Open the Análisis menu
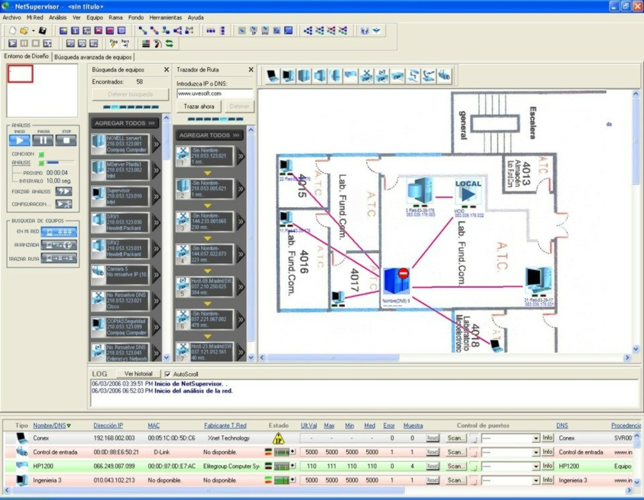The width and height of the screenshot is (644, 500). (58, 17)
